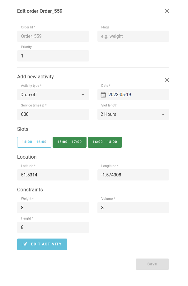Open the Drop-off activity type selector
Screen dimensions: 188x286
53,95
